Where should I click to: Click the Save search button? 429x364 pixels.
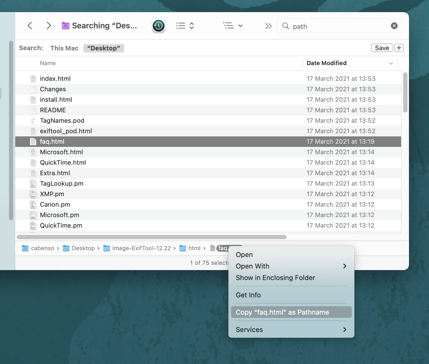point(382,48)
